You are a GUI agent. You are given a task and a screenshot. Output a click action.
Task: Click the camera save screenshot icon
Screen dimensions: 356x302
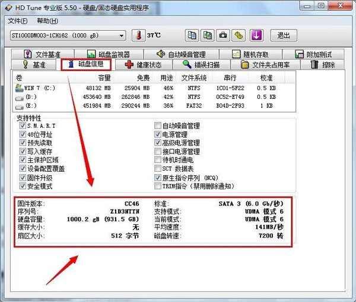[x=223, y=36]
